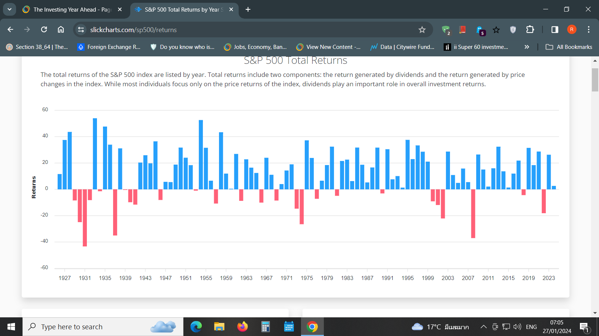Close the S&P 500 Total Returns tab
The height and width of the screenshot is (336, 599).
[231, 10]
